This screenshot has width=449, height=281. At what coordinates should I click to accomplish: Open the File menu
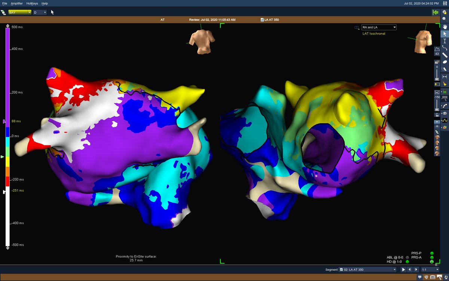click(x=4, y=3)
